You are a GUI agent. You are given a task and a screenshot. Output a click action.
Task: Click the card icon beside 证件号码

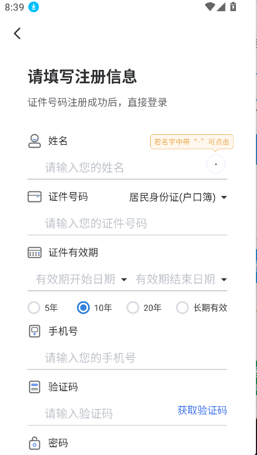click(x=34, y=197)
